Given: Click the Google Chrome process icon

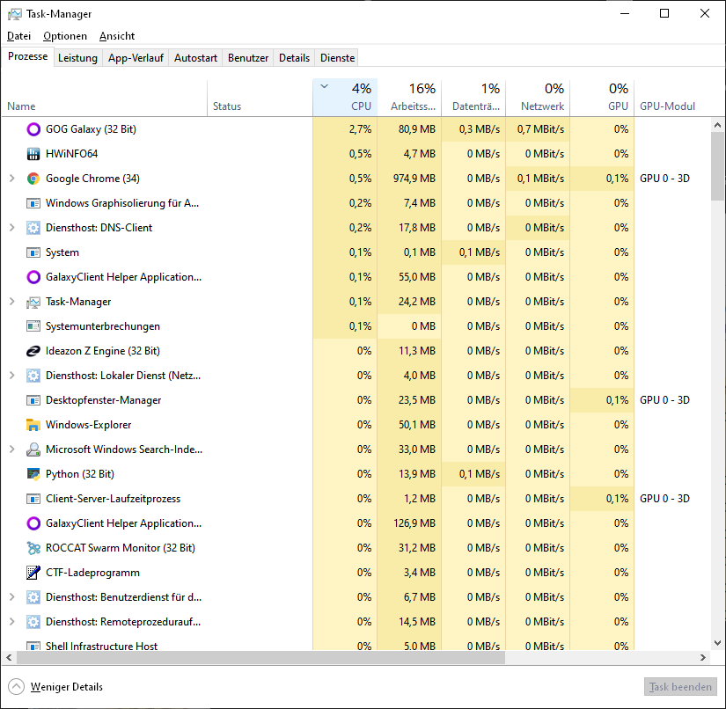Looking at the screenshot, I should [33, 179].
